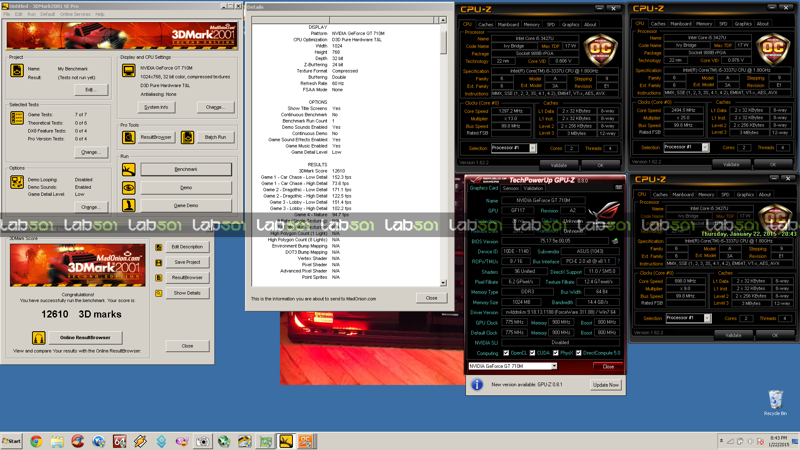Click the Online ResultBrowser icon
The width and height of the screenshot is (800, 450).
(39, 337)
